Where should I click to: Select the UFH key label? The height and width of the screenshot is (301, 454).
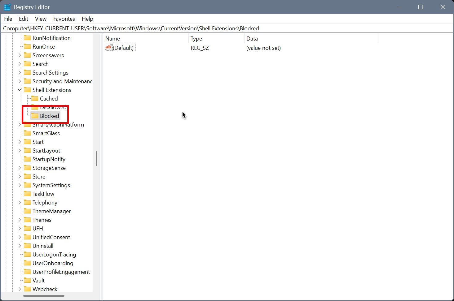coord(38,229)
